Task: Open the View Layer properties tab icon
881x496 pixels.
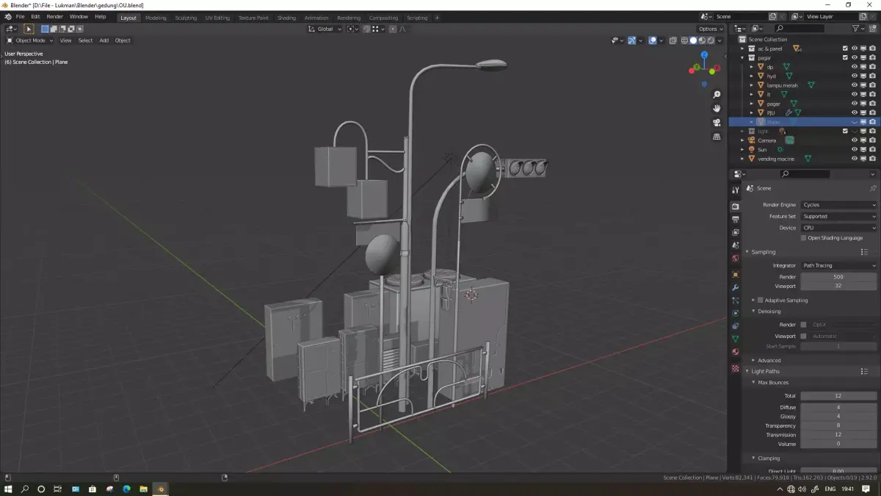Action: (736, 232)
